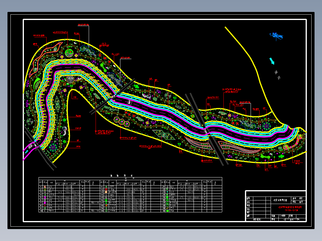Click the plant table title above the legend
Viewport: 322px width, 241px height.
[x=122, y=176]
